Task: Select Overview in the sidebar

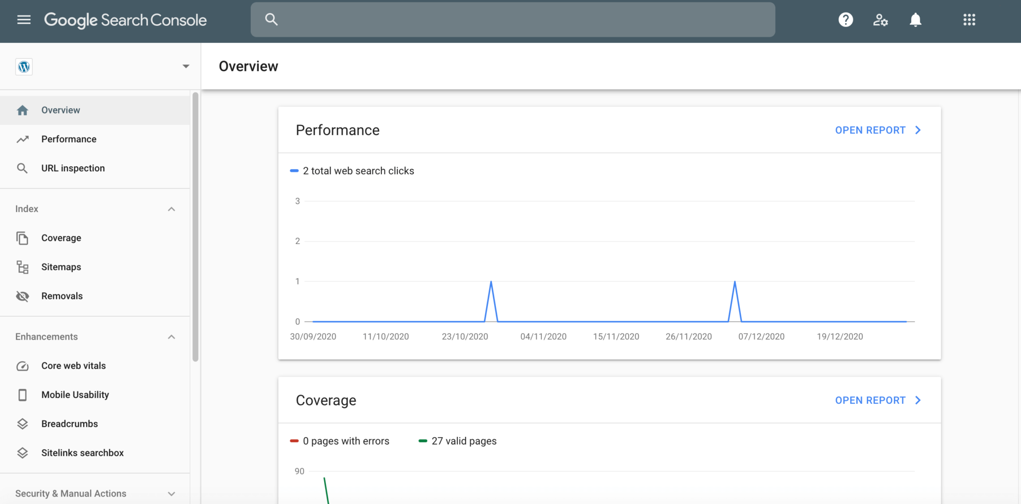Action: pos(95,110)
